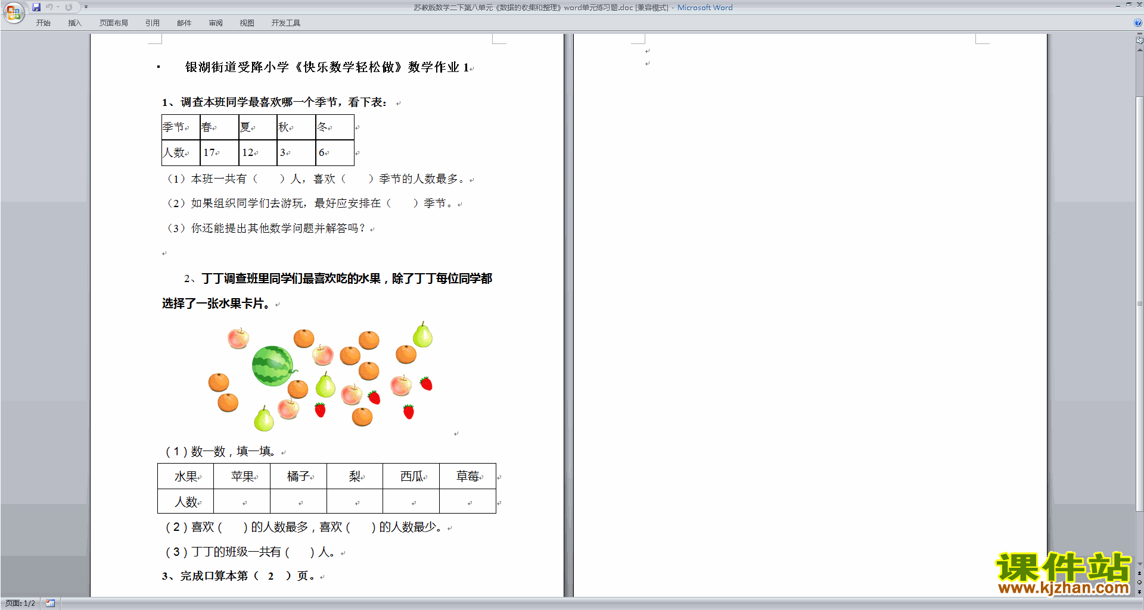Click the cell containing 17
Screen dimensions: 1144x610
219,153
